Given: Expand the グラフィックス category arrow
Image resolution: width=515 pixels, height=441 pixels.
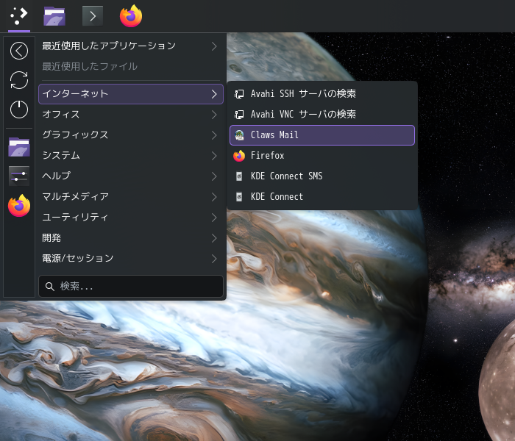Looking at the screenshot, I should click(x=214, y=135).
